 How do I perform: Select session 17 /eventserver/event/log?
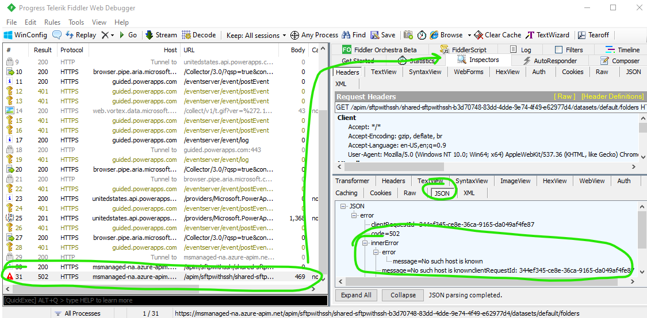pyautogui.click(x=162, y=140)
